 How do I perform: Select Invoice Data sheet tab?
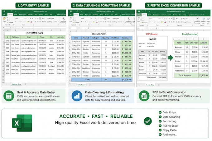coord(150,85)
